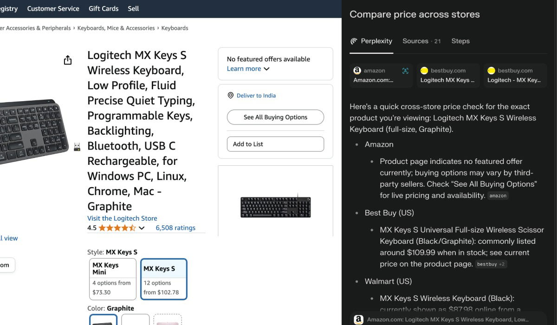
Task: Click the Add to List button
Action: pos(275,144)
